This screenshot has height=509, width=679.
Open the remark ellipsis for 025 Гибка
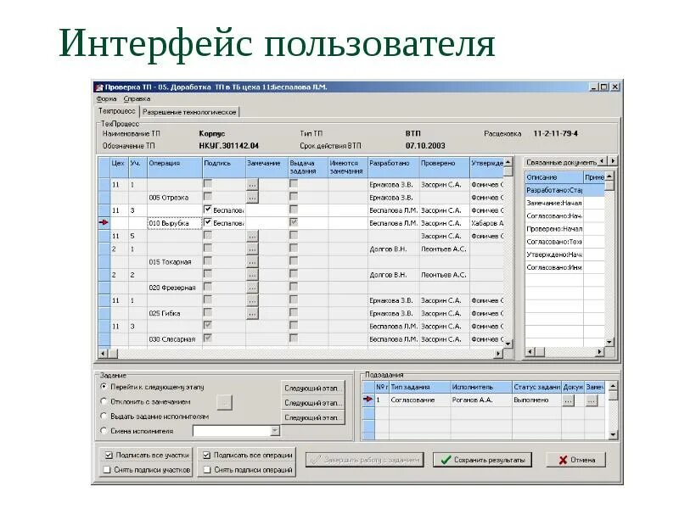252,314
